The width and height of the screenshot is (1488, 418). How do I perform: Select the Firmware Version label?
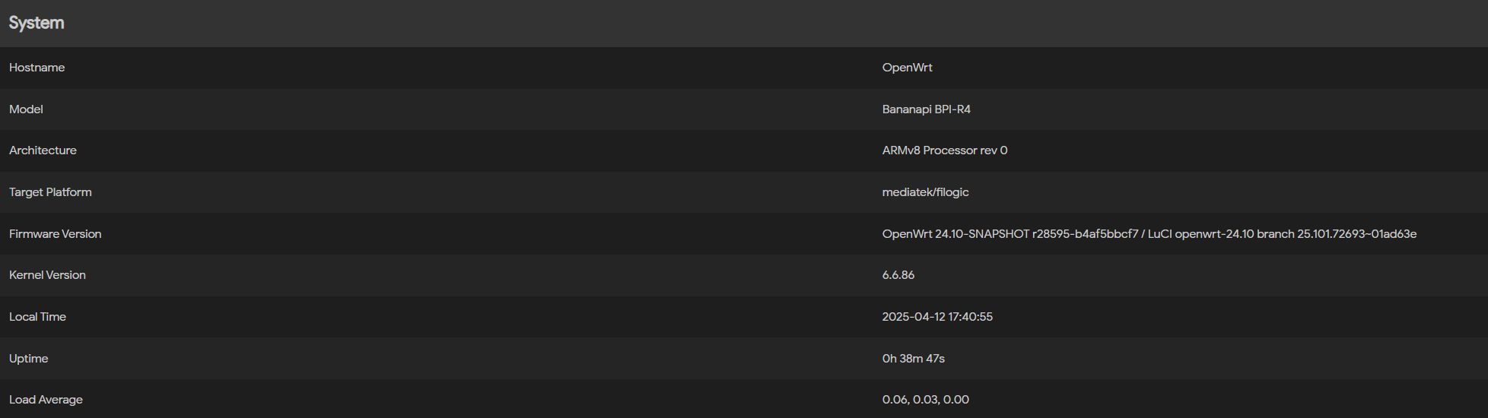55,234
